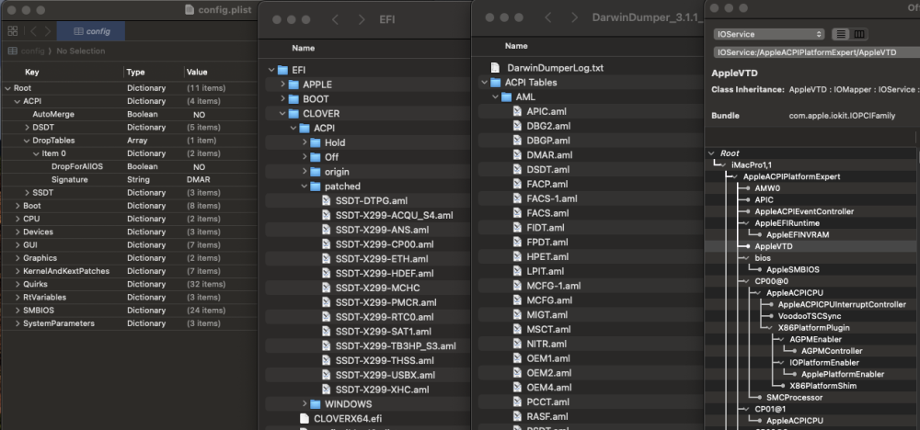Select AppleVTD node in registry tree
Viewport: 920px width, 430px height.
tap(774, 246)
